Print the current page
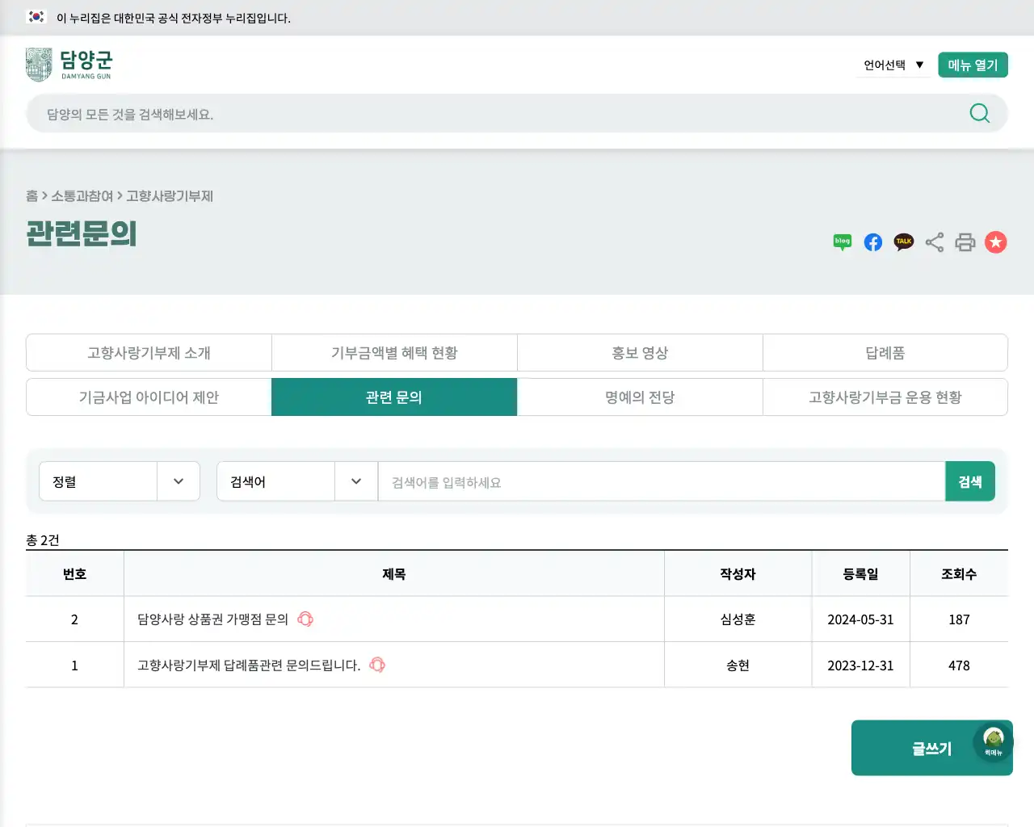 pos(965,241)
